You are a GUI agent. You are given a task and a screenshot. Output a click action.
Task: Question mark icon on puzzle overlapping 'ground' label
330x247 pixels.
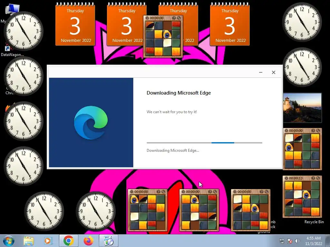tap(262, 192)
